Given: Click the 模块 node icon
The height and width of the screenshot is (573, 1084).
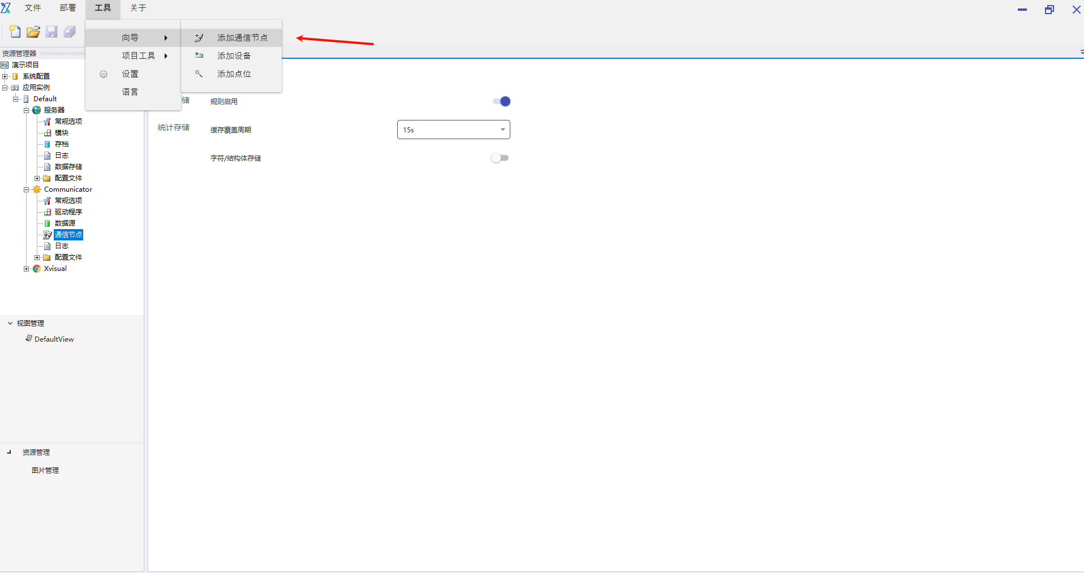Looking at the screenshot, I should click(48, 133).
